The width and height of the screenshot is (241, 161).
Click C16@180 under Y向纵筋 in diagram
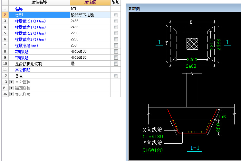[x=153, y=150]
